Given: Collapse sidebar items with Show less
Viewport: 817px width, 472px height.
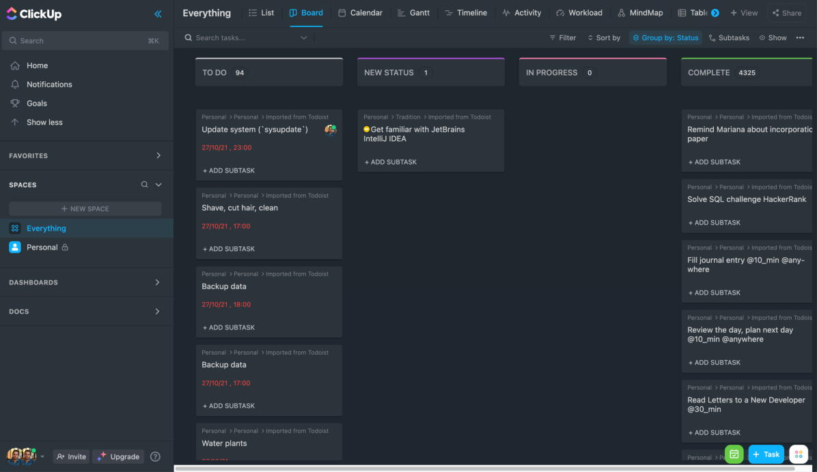Looking at the screenshot, I should [x=44, y=122].
